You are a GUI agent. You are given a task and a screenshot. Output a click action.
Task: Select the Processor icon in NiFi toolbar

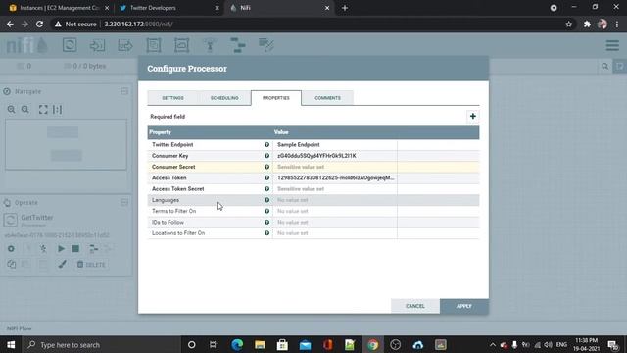pyautogui.click(x=70, y=45)
